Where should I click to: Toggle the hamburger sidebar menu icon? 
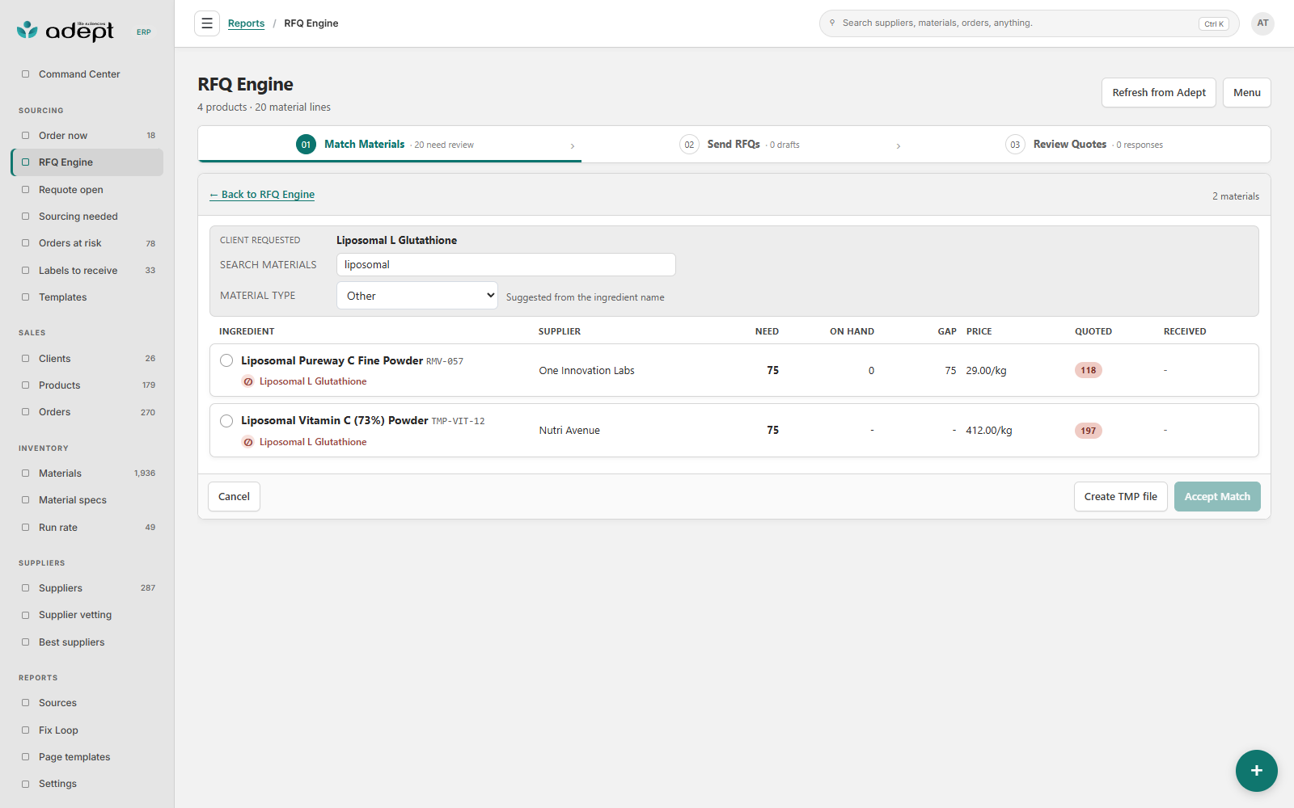coord(207,23)
